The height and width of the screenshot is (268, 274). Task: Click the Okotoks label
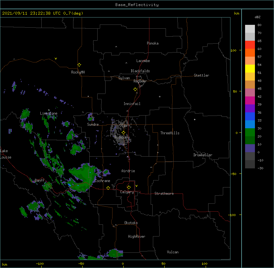coord(131,223)
